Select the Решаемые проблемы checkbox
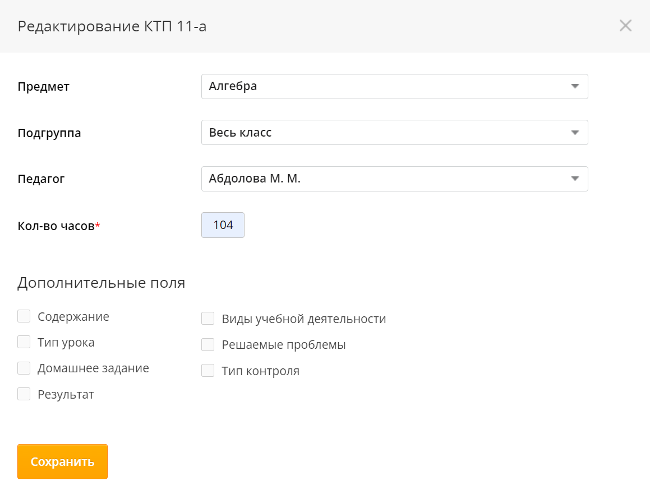The width and height of the screenshot is (650, 491). (208, 344)
